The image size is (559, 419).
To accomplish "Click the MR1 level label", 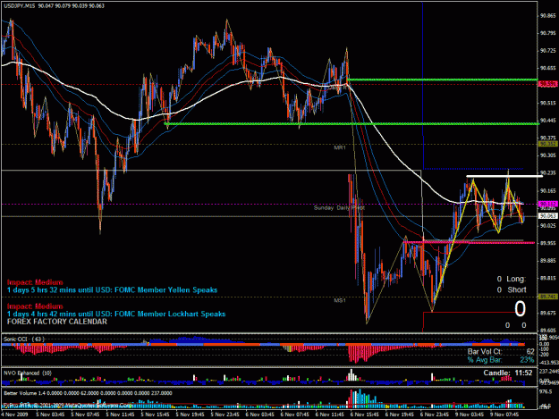I will tap(340, 147).
